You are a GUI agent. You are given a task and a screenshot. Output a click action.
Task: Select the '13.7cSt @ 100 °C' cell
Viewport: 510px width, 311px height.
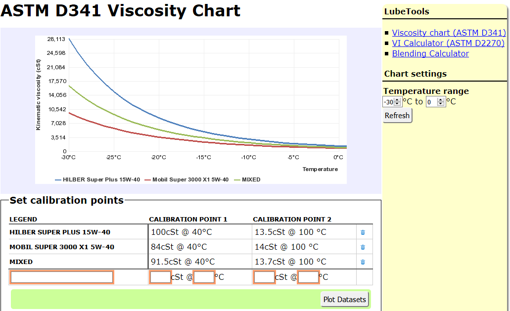(304, 262)
